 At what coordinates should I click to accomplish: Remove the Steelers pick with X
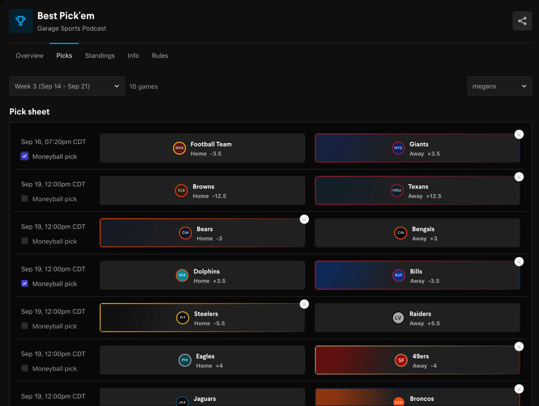point(304,304)
